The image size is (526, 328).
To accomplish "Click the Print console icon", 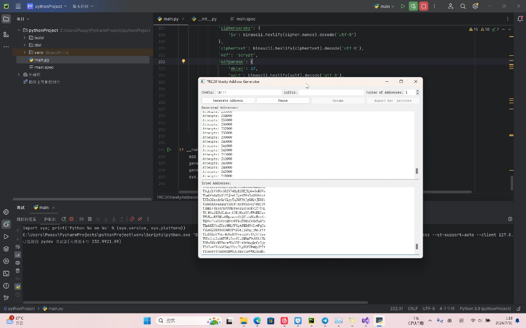I will point(18,263).
